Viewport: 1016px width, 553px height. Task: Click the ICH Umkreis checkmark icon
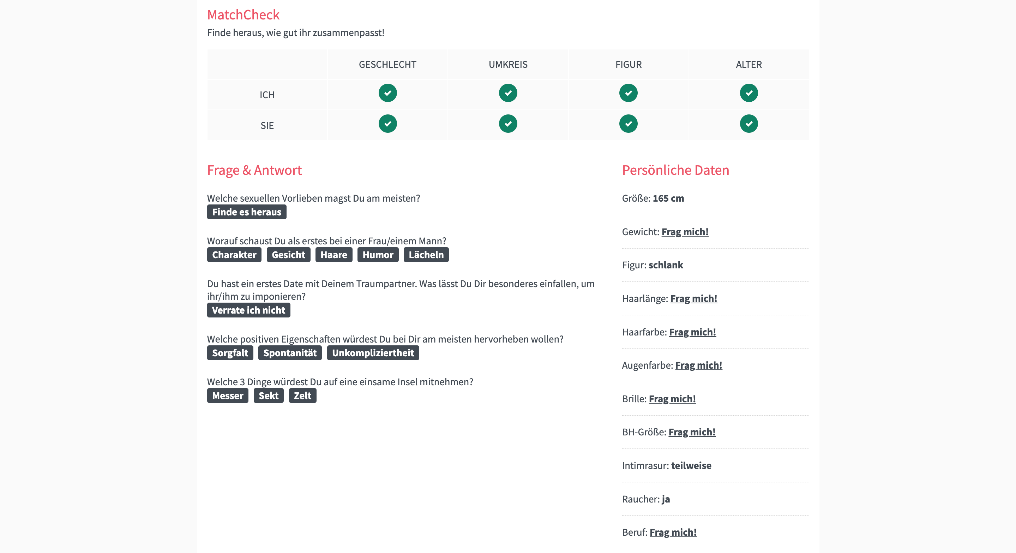[508, 93]
